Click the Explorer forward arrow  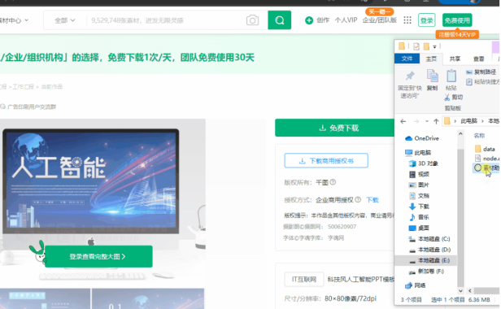[x=416, y=121]
